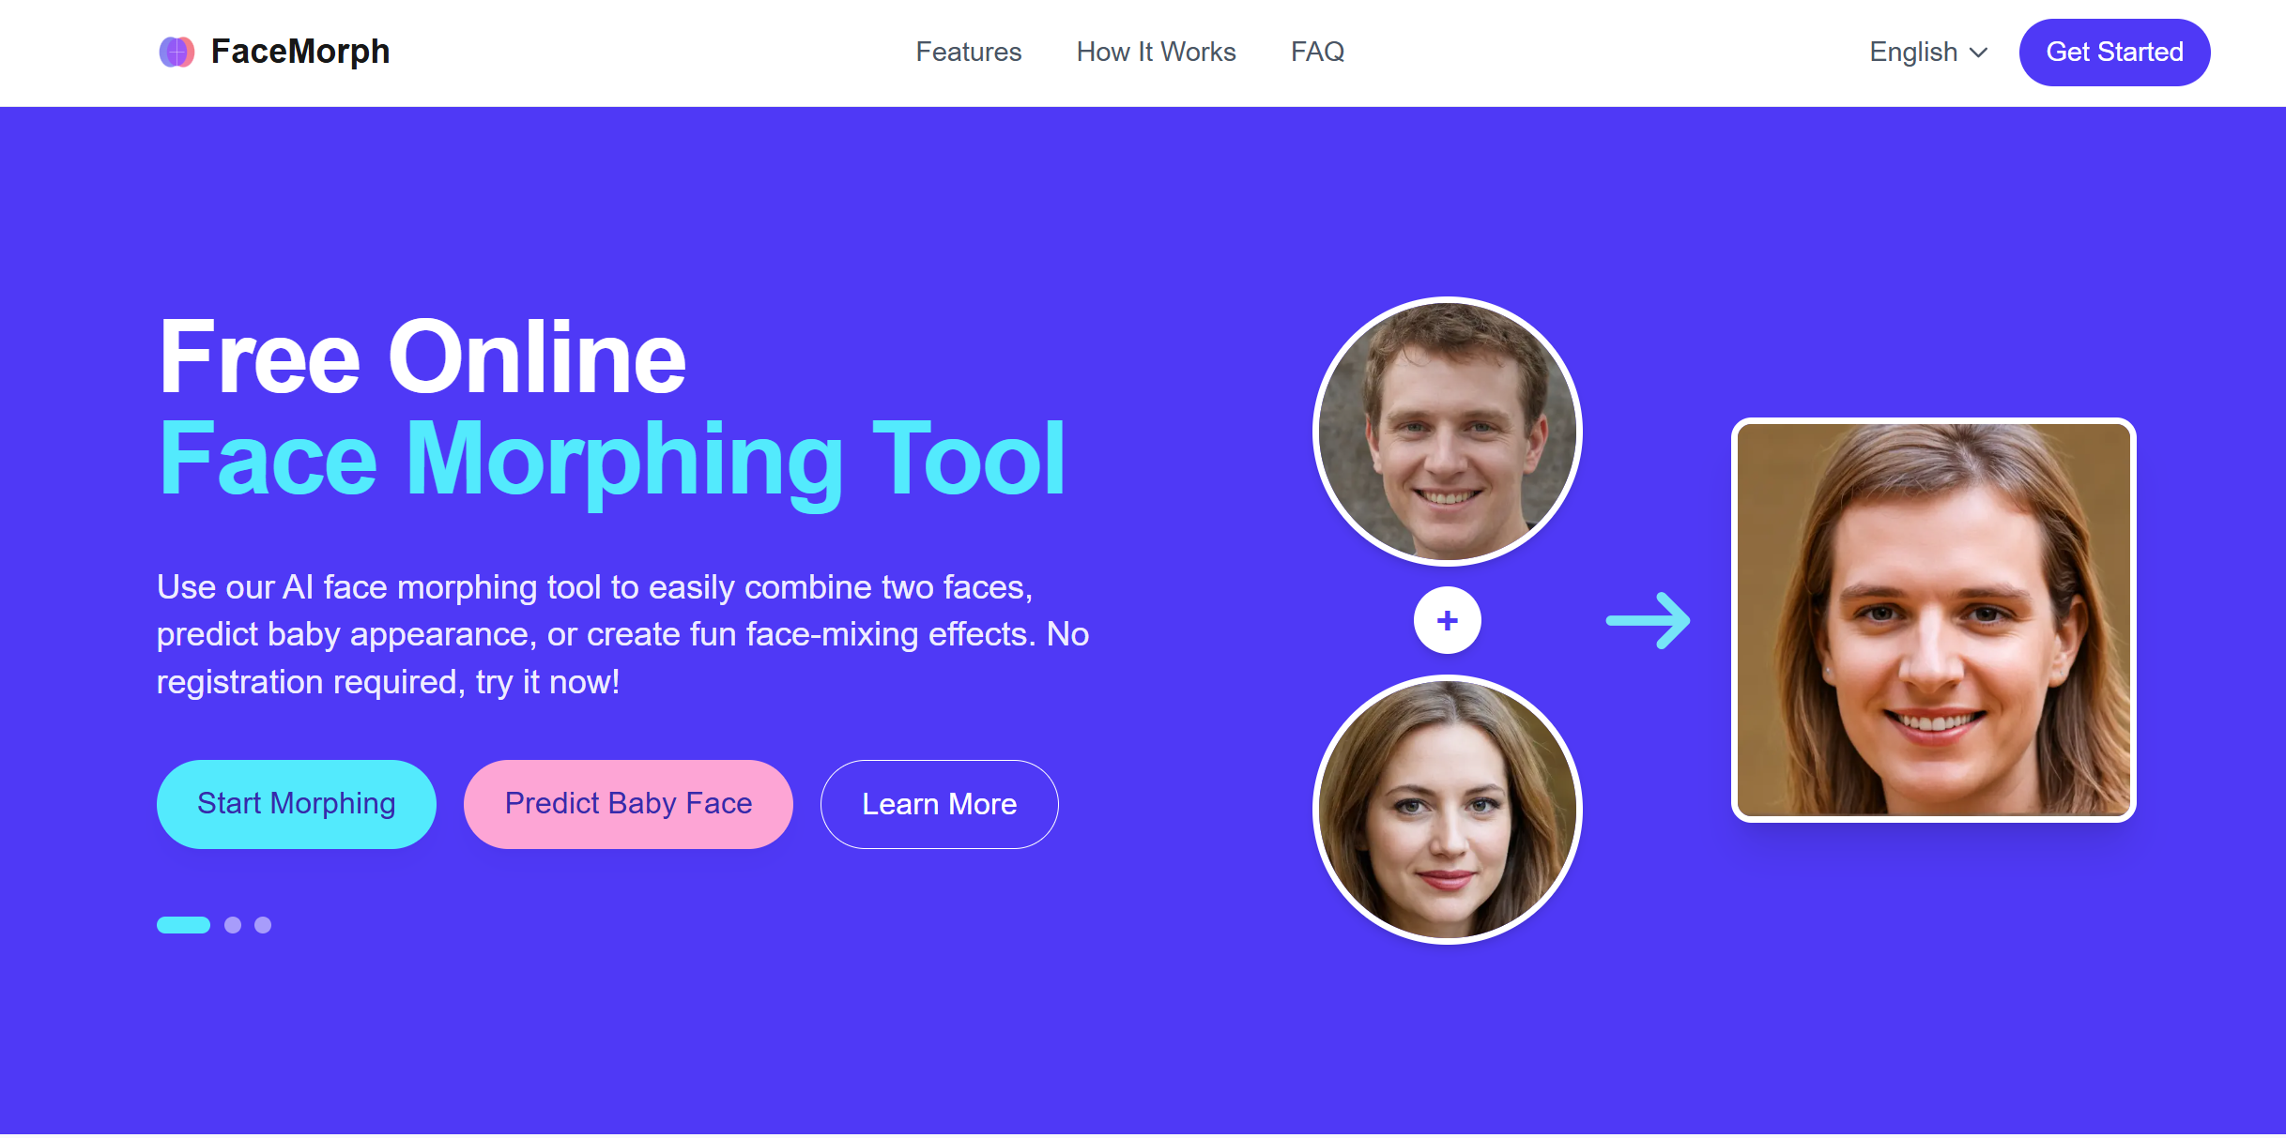Click the Face Morphing Tool headline
The height and width of the screenshot is (1138, 2286).
coord(612,459)
